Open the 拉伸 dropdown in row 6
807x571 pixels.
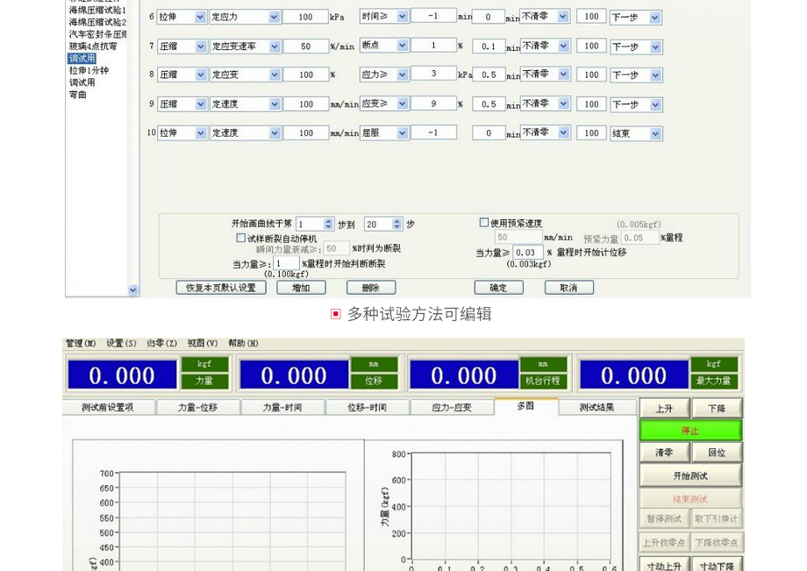tap(200, 17)
